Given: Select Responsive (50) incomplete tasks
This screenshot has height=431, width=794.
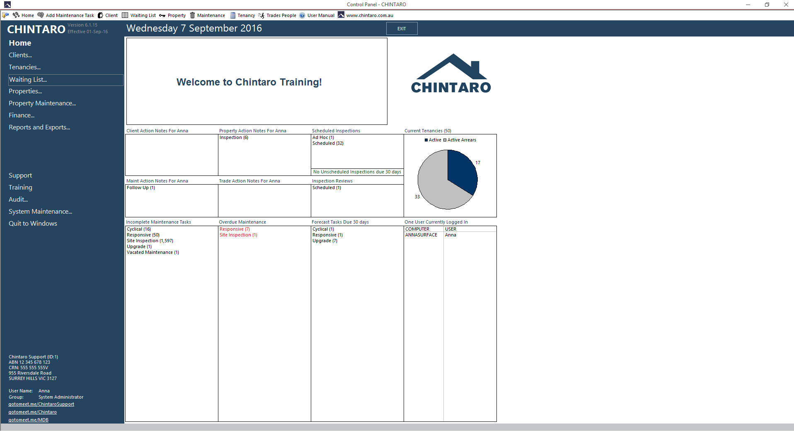Looking at the screenshot, I should [x=143, y=235].
